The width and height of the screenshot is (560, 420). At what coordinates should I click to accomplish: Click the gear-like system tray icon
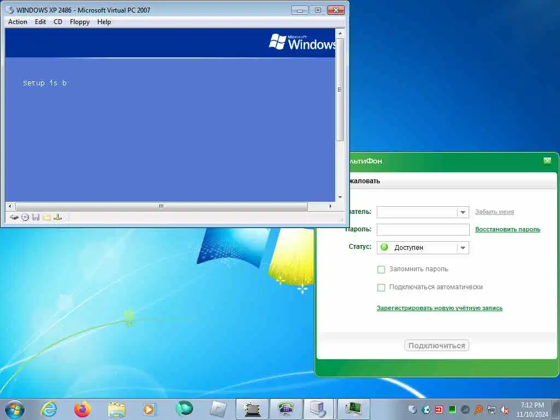(425, 409)
